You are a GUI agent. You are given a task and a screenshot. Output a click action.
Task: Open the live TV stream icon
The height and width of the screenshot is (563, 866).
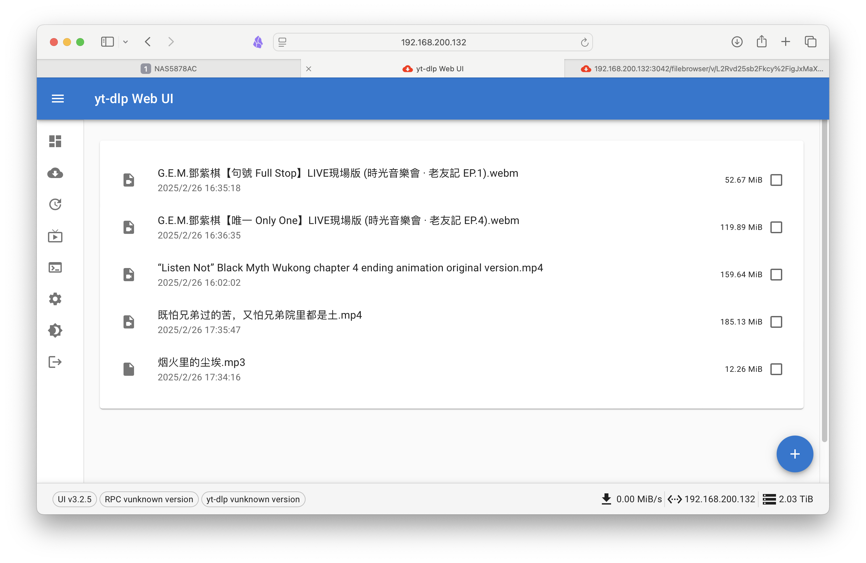coord(55,236)
